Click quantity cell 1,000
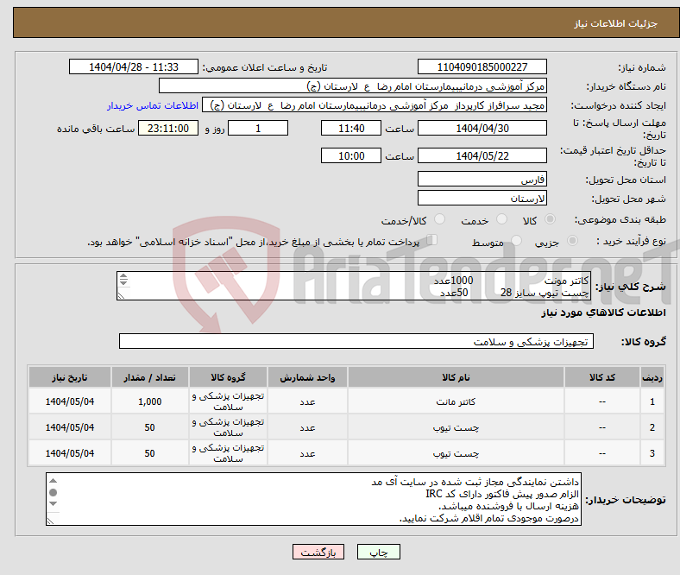Image resolution: width=680 pixels, height=575 pixels. tap(149, 401)
